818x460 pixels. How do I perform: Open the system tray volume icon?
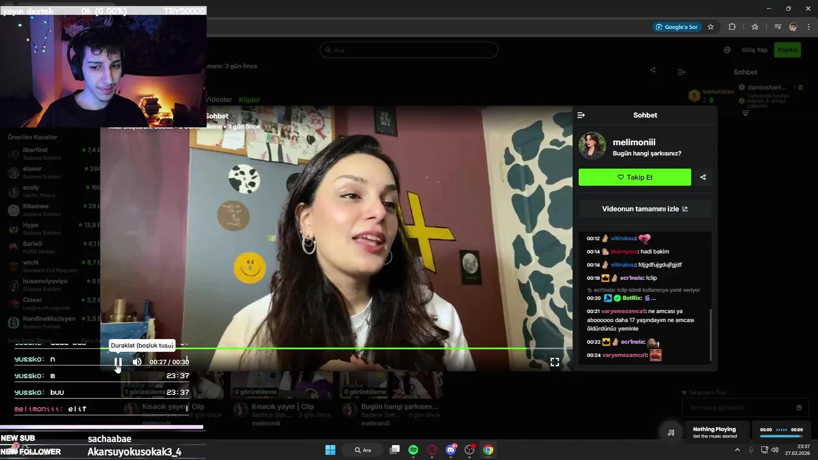pyautogui.click(x=775, y=450)
